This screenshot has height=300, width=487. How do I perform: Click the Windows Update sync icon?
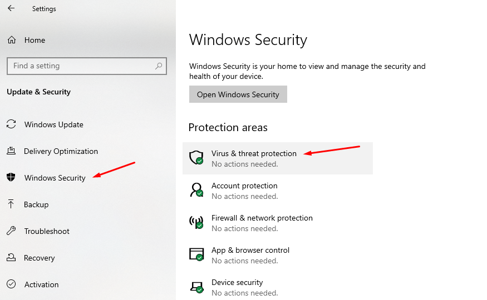click(x=11, y=124)
